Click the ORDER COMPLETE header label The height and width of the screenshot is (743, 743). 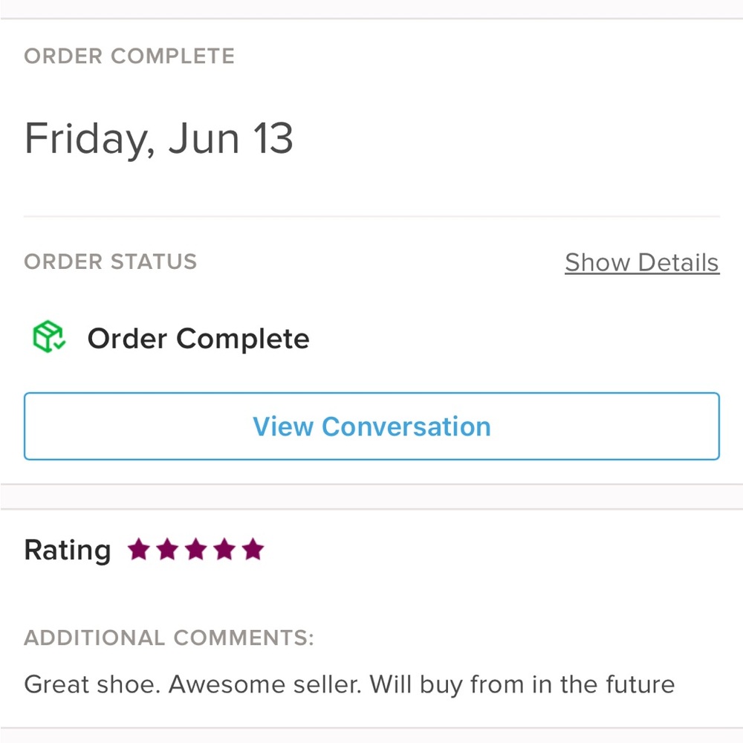[129, 56]
